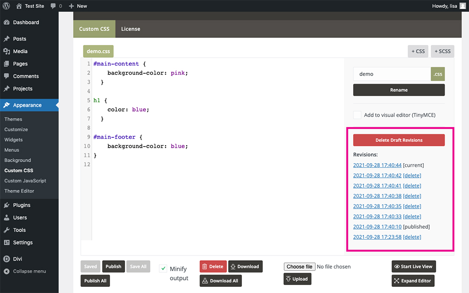Download the current CSS file
Image resolution: width=469 pixels, height=293 pixels.
point(245,266)
